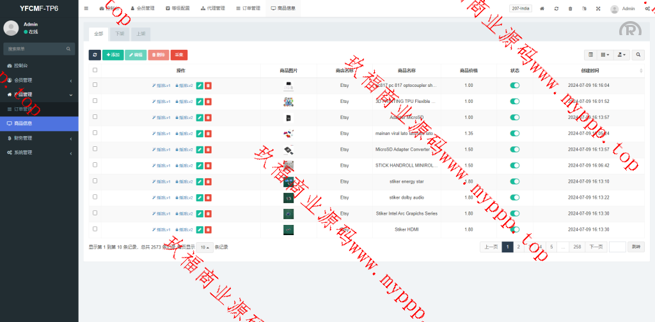The image size is (655, 322).
Task: Toggle status switch for Stiker HDMI
Action: (515, 229)
